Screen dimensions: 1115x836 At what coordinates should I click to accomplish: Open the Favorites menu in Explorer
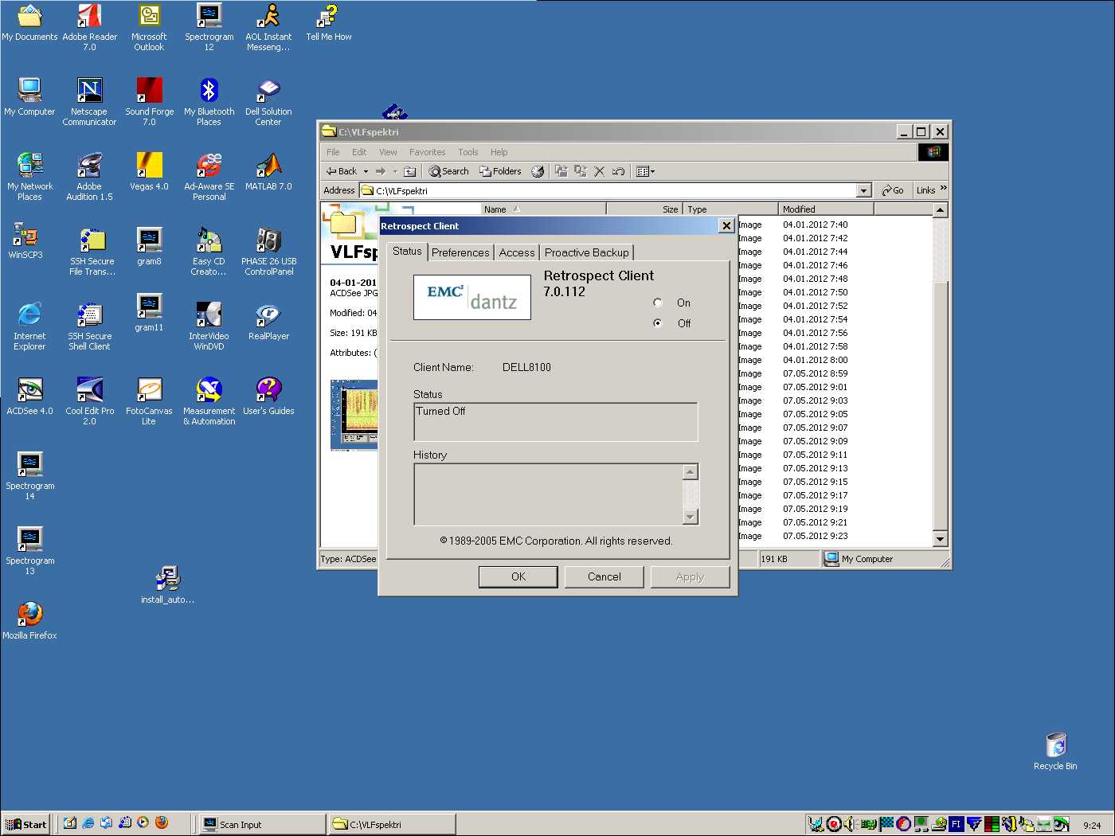(427, 152)
